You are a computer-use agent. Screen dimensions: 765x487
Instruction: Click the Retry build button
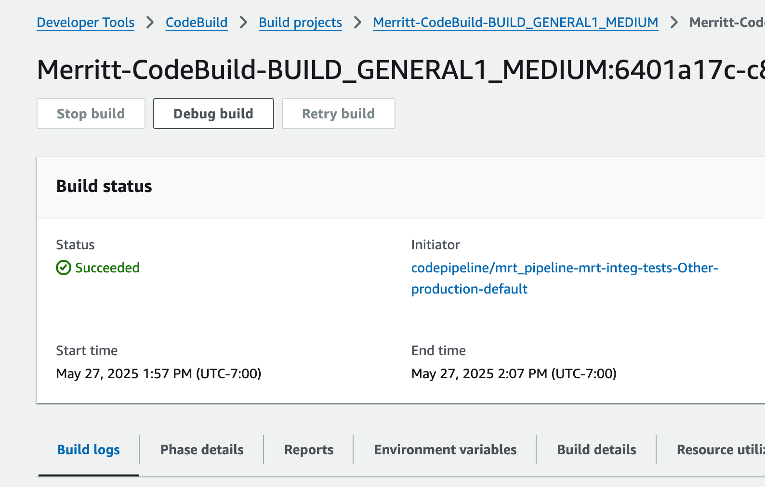pyautogui.click(x=339, y=114)
